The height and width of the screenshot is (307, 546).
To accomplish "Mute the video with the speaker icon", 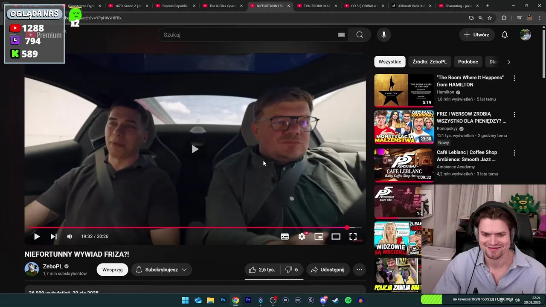I will tap(70, 236).
